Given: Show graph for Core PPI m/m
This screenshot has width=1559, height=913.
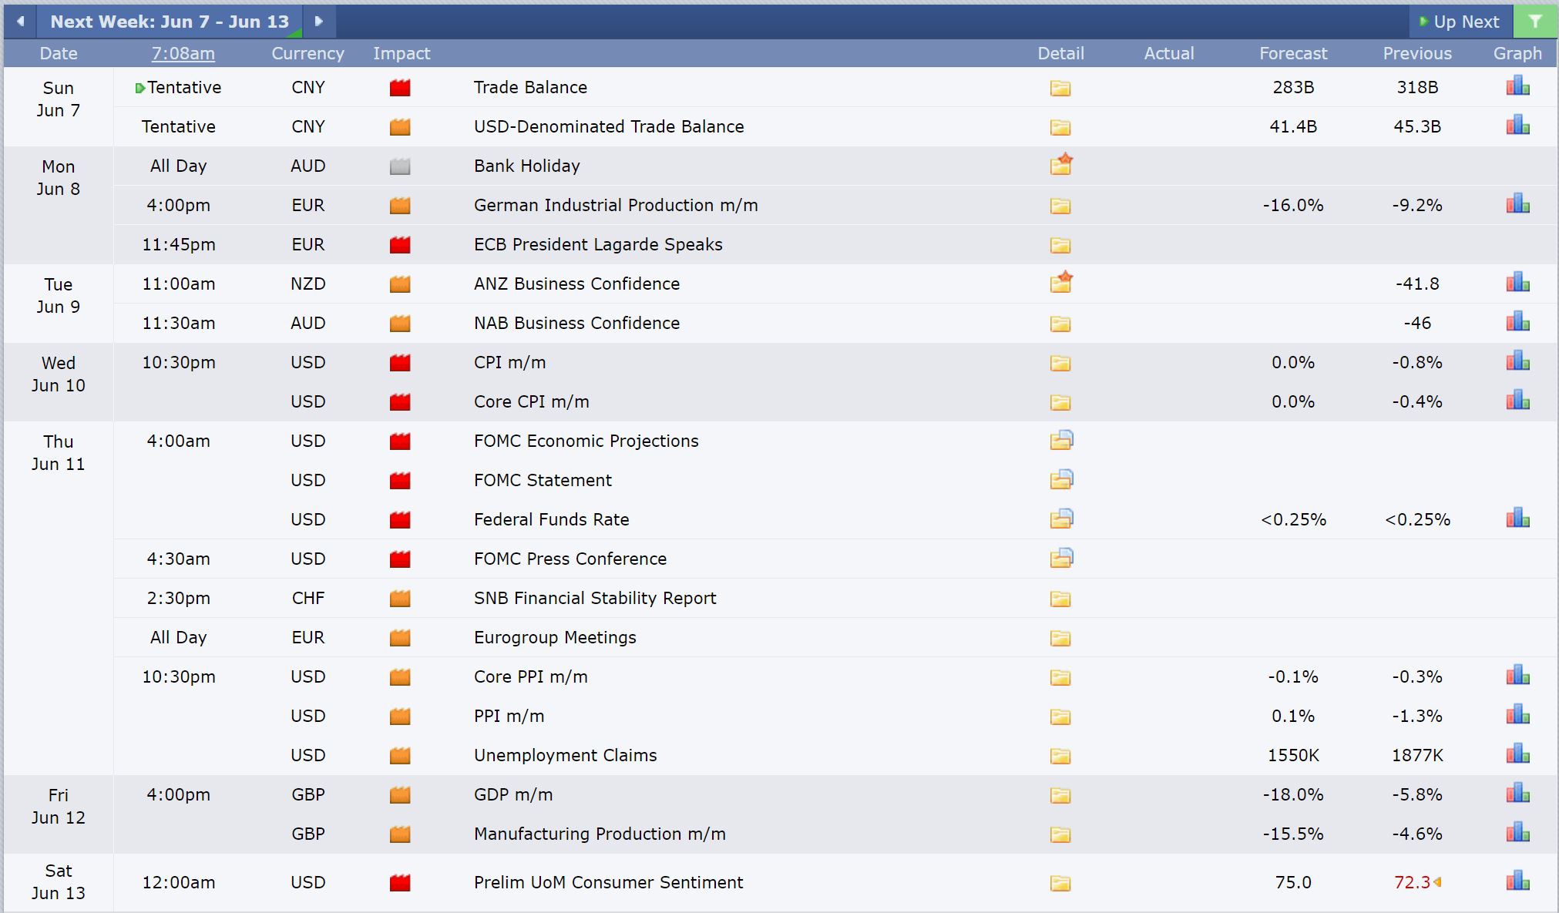Looking at the screenshot, I should [x=1517, y=675].
